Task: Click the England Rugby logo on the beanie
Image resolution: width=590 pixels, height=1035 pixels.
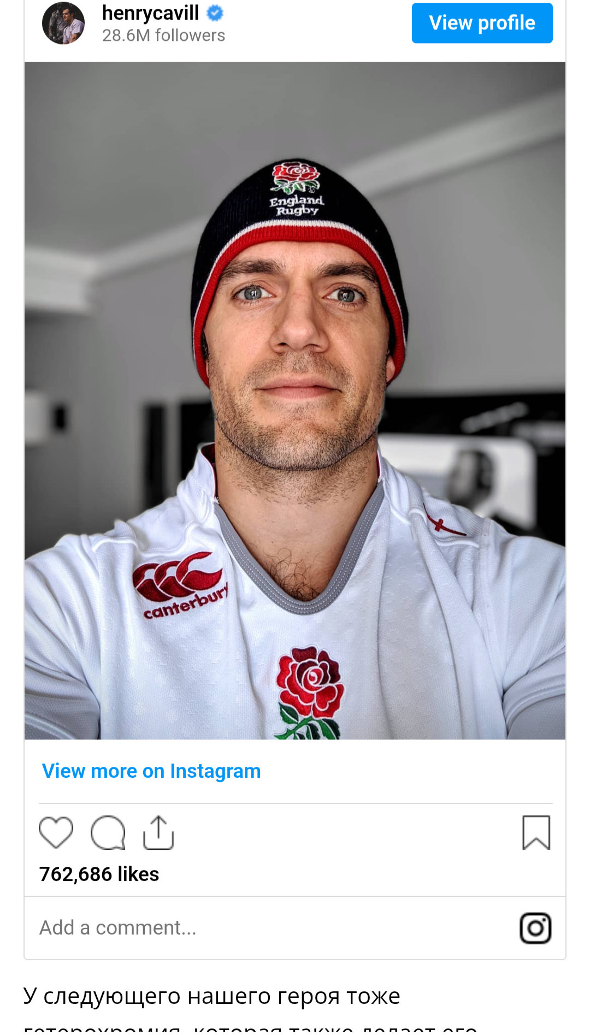Action: point(296,189)
